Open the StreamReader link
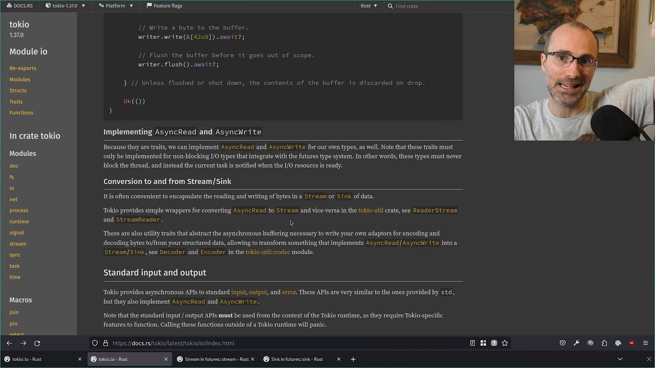 tap(138, 219)
